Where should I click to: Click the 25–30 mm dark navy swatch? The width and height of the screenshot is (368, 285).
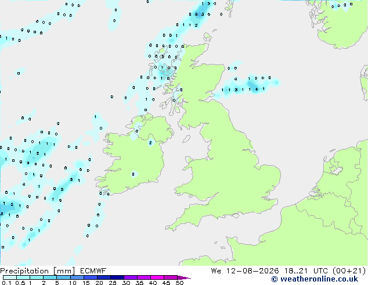click(x=117, y=277)
